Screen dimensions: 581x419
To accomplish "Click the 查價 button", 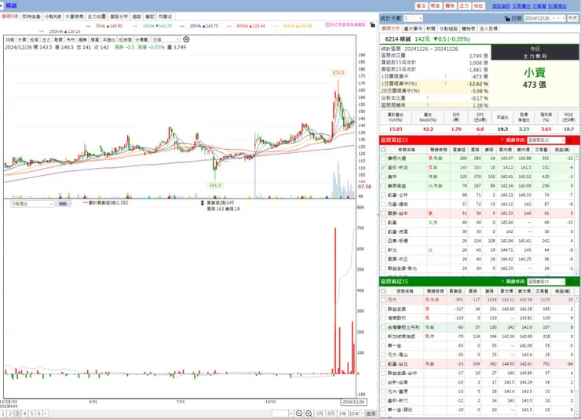I will click(371, 414).
